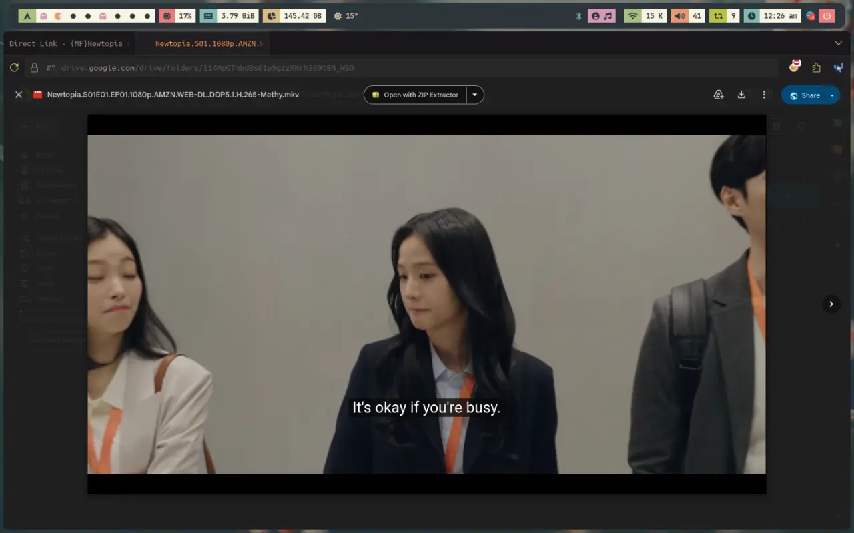The height and width of the screenshot is (533, 854).
Task: Click the volume speaker icon
Action: pyautogui.click(x=680, y=15)
